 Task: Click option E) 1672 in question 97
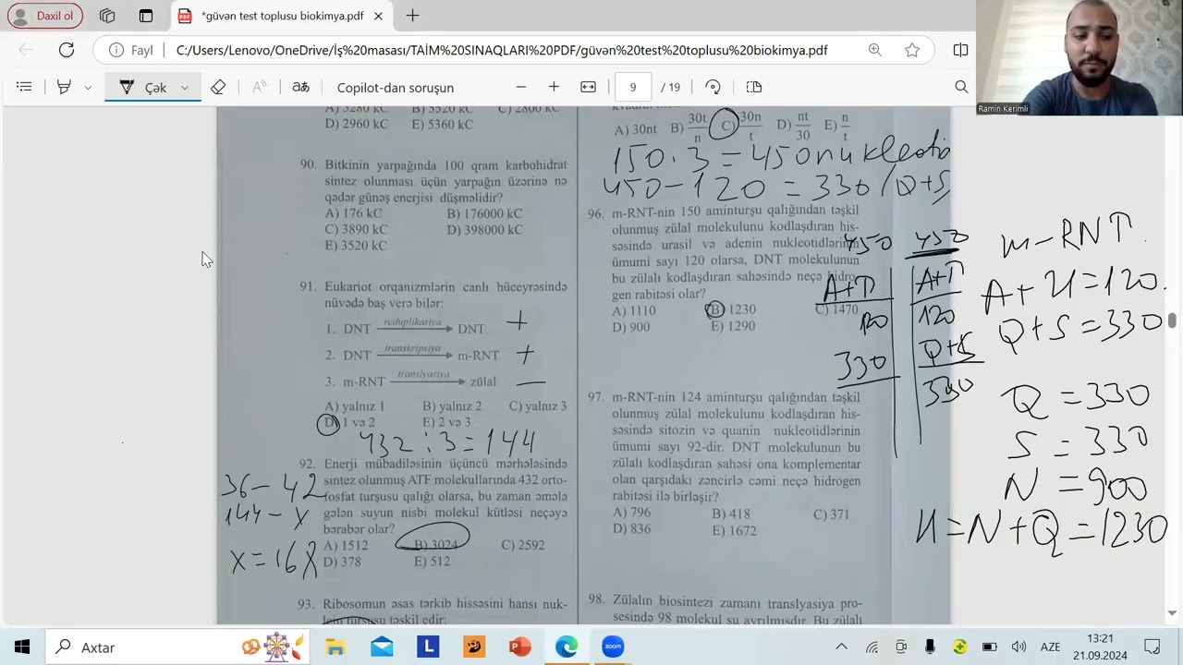tap(734, 530)
